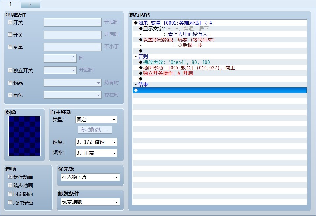Select the highlighted empty command line
316x216 pixels.
coord(220,90)
